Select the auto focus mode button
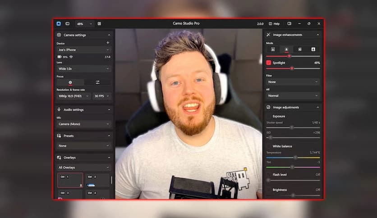377x218 pixels. click(70, 82)
